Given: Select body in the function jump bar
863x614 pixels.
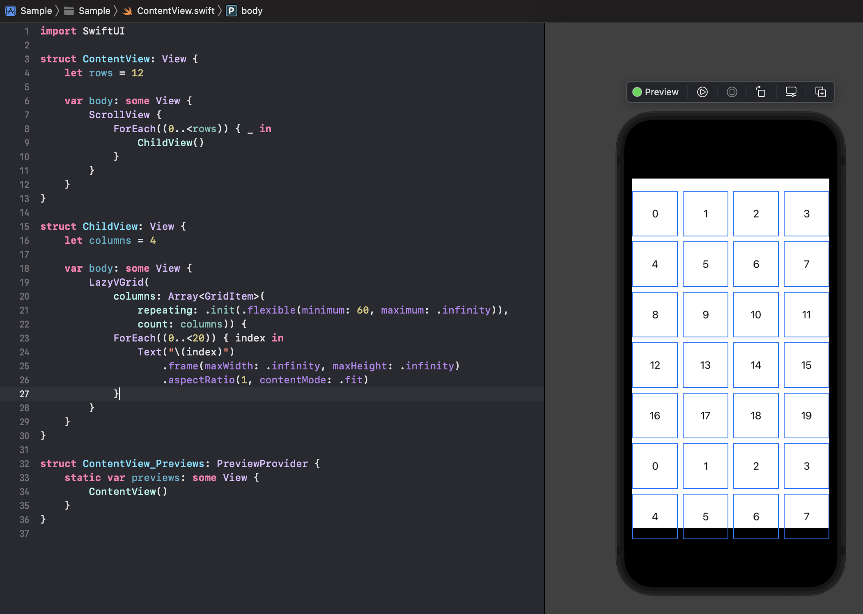Looking at the screenshot, I should tap(252, 11).
